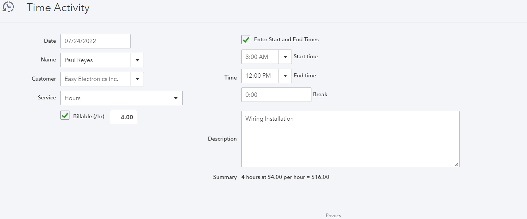Click the Hours service field
Screen dimensions: 527x219
pyautogui.click(x=115, y=98)
